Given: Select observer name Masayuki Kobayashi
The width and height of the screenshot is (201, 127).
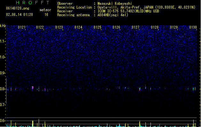Looking at the screenshot, I should click(x=115, y=3).
